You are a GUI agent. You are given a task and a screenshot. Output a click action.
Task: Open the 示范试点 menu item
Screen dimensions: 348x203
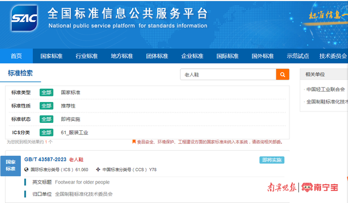pos(298,56)
